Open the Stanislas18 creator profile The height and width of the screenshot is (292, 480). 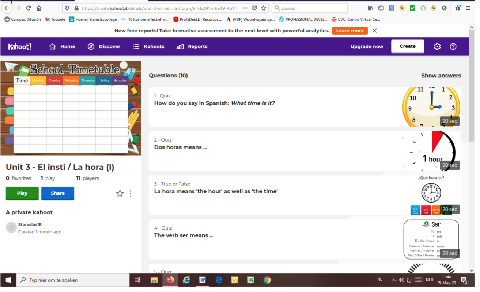[x=30, y=224]
